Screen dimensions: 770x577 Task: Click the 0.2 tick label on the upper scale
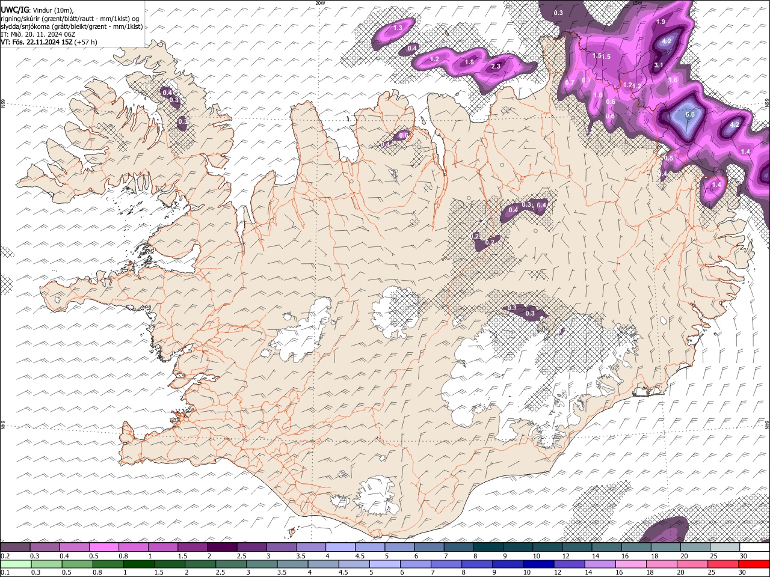pos(5,556)
